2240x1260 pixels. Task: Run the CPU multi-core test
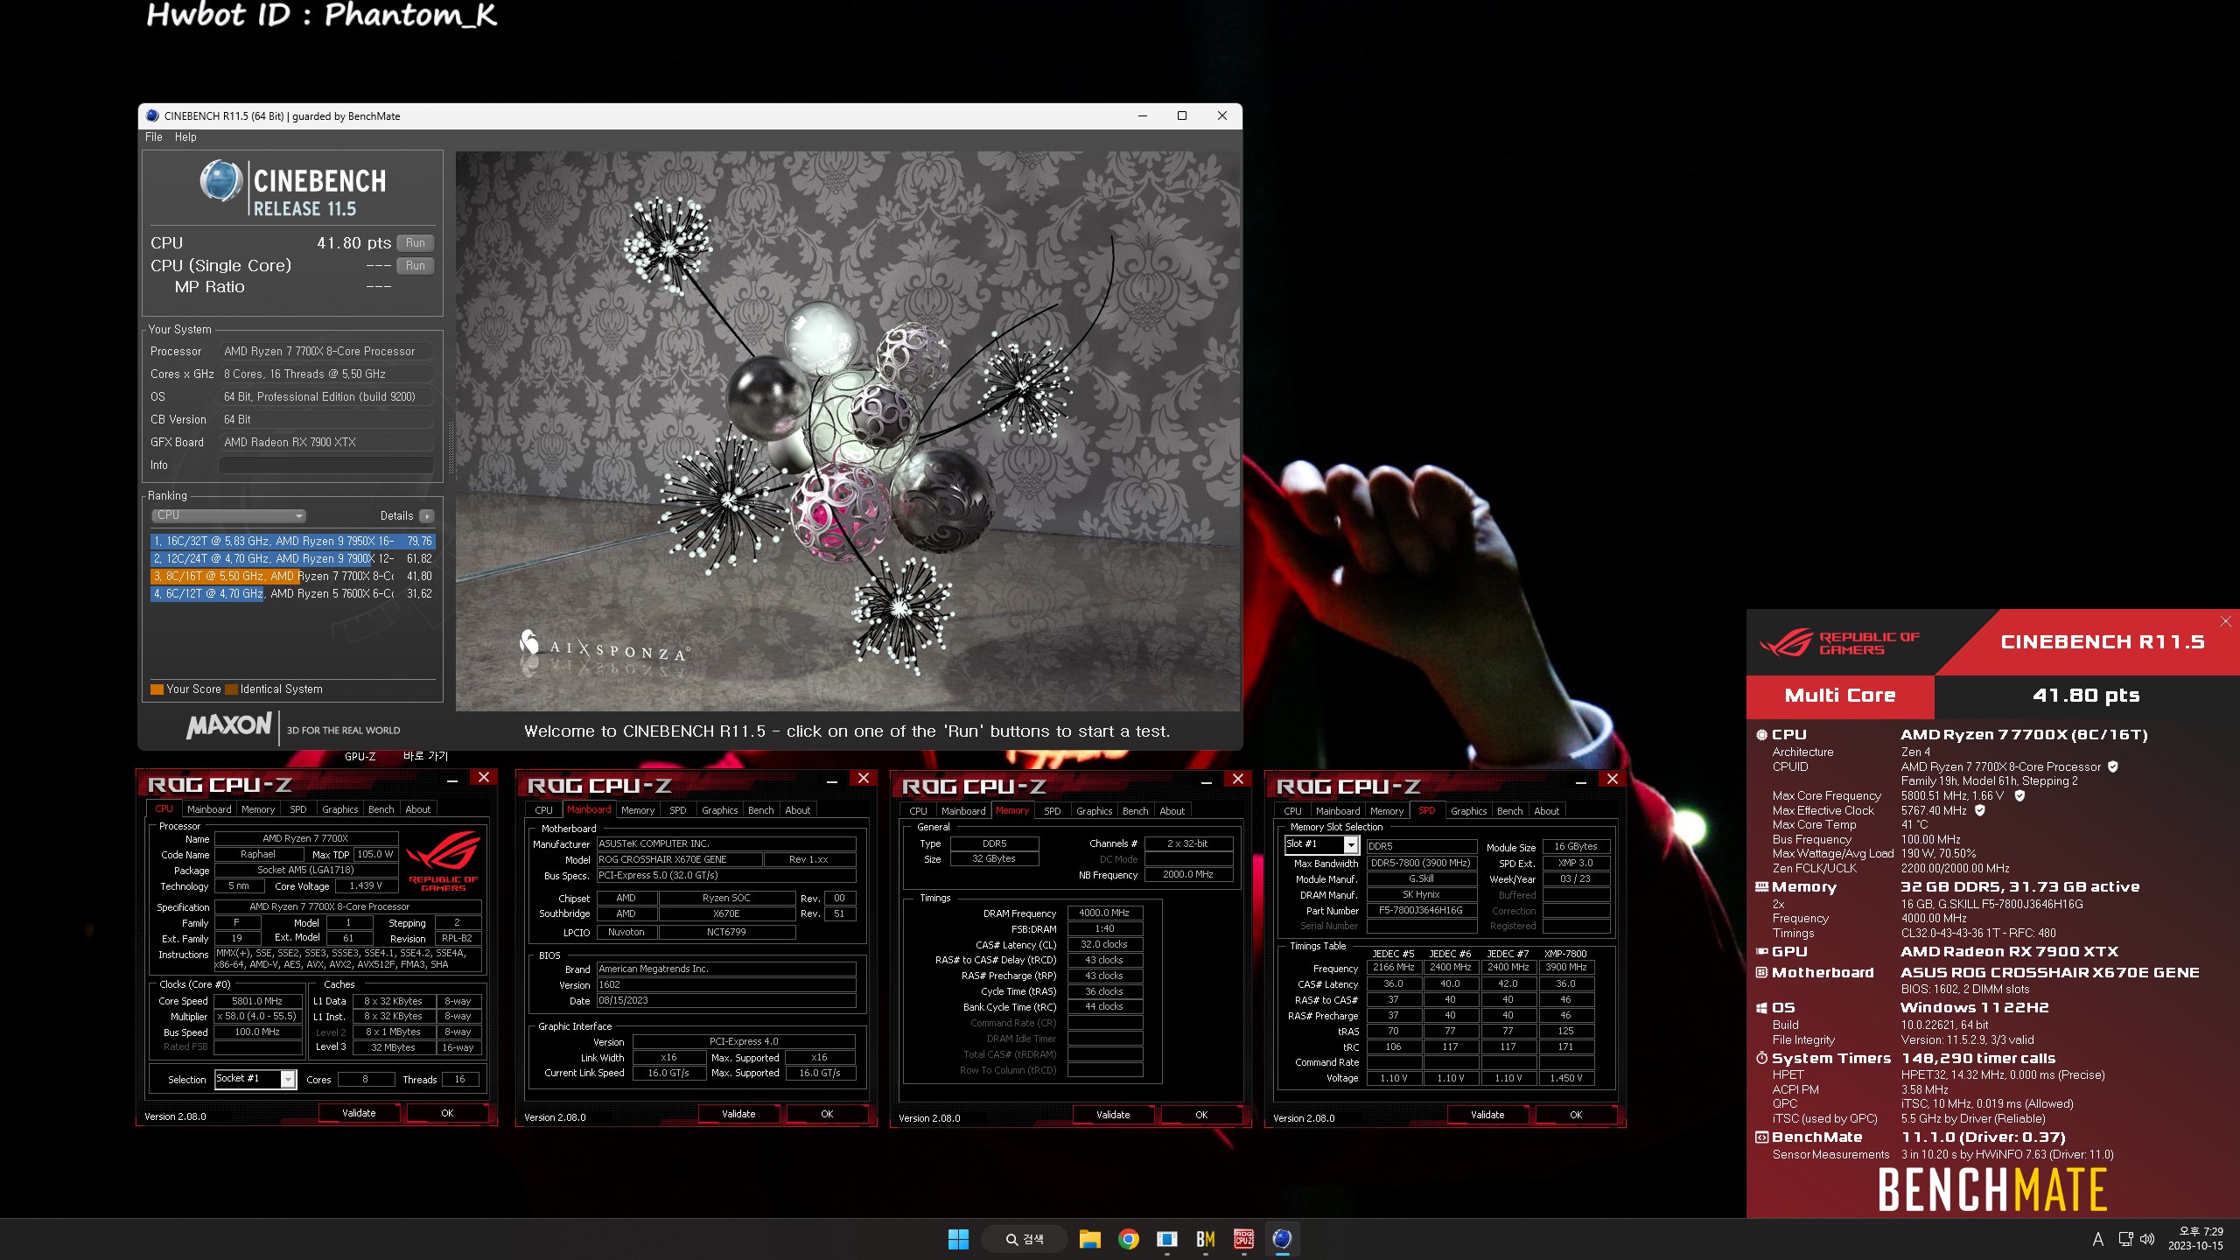point(416,243)
